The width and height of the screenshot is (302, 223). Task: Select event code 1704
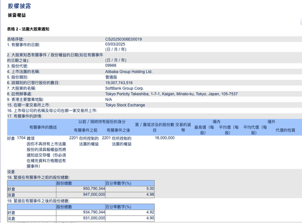(x=21, y=138)
